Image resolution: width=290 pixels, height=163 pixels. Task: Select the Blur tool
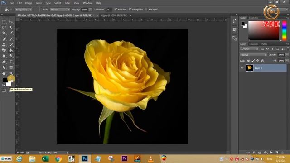tap(4, 56)
